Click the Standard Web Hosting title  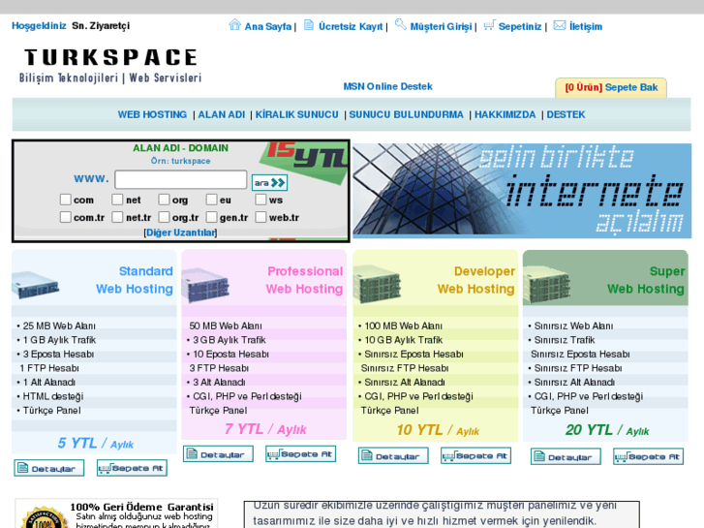[135, 280]
